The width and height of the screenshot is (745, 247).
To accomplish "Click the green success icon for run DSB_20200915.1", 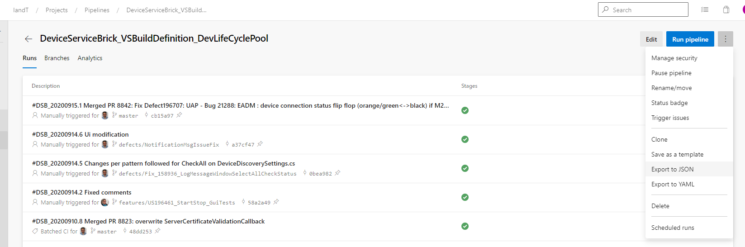I will coord(465,110).
